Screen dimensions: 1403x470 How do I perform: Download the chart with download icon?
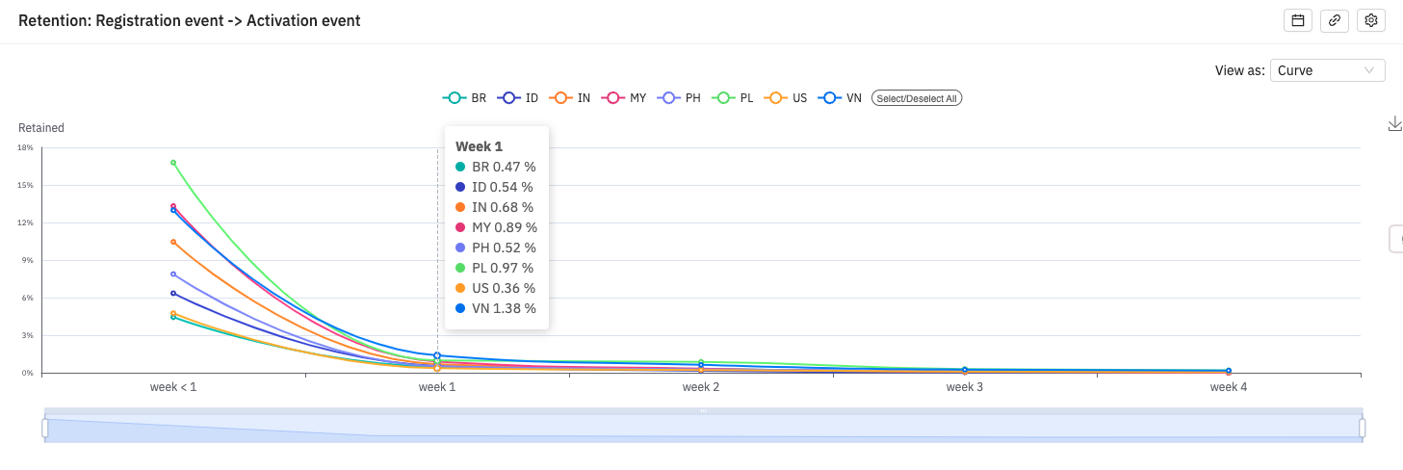coord(1394,123)
